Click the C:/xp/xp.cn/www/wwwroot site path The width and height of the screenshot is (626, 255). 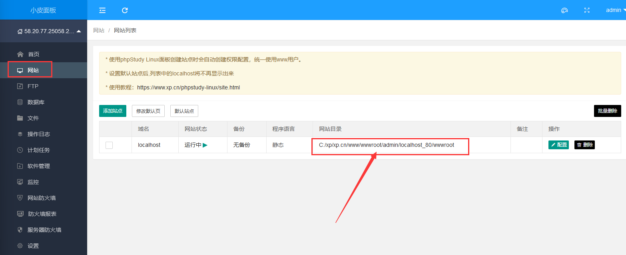point(387,145)
